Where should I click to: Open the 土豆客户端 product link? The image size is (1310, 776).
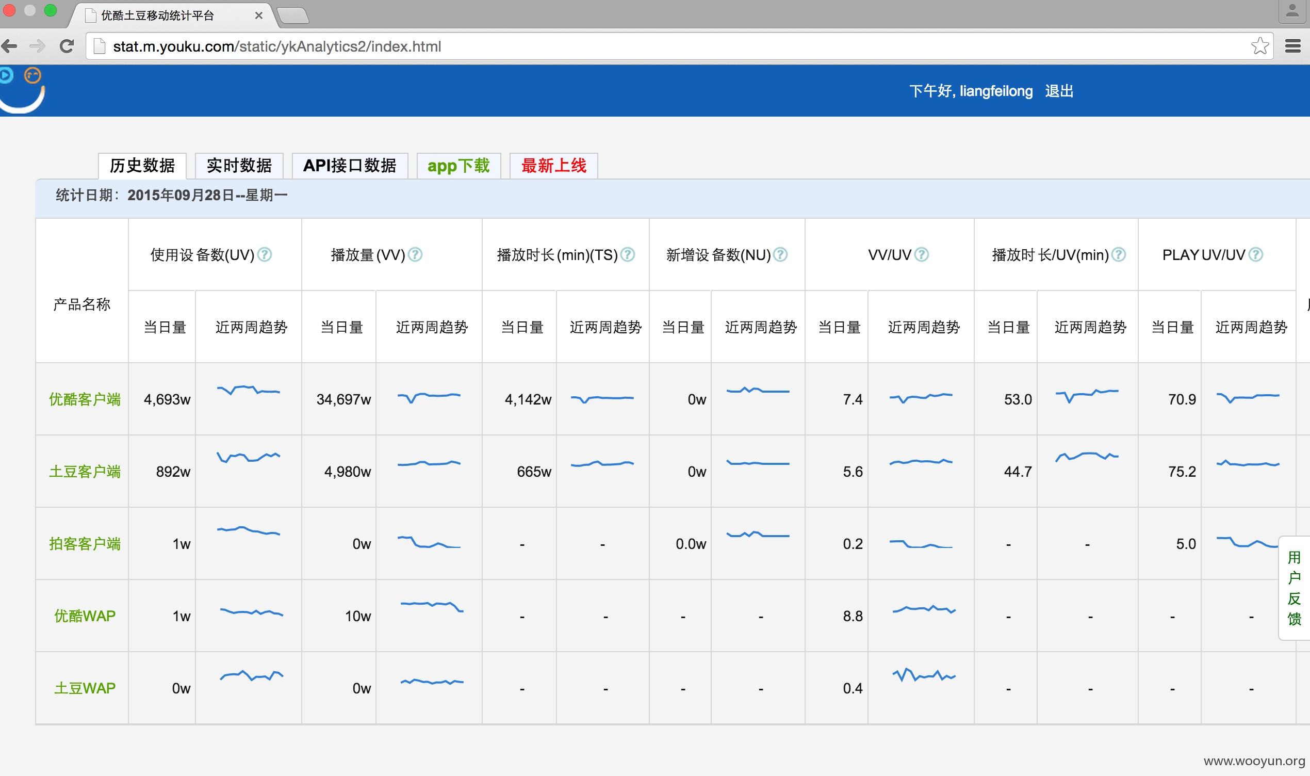(85, 472)
